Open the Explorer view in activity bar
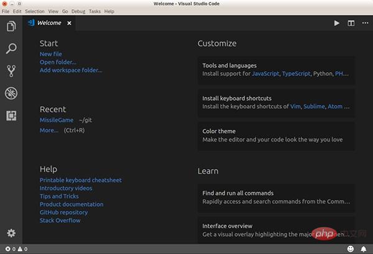Image resolution: width=373 pixels, height=254 pixels. click(x=11, y=26)
